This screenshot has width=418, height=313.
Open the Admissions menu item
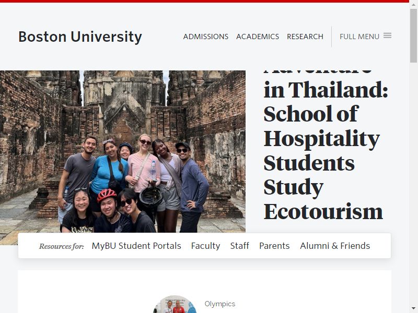[205, 37]
